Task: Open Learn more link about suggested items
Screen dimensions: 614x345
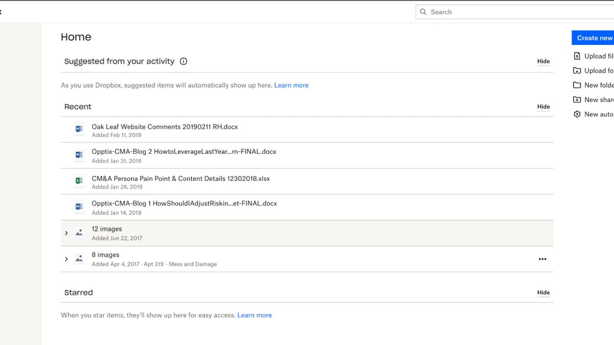Action: (x=291, y=85)
